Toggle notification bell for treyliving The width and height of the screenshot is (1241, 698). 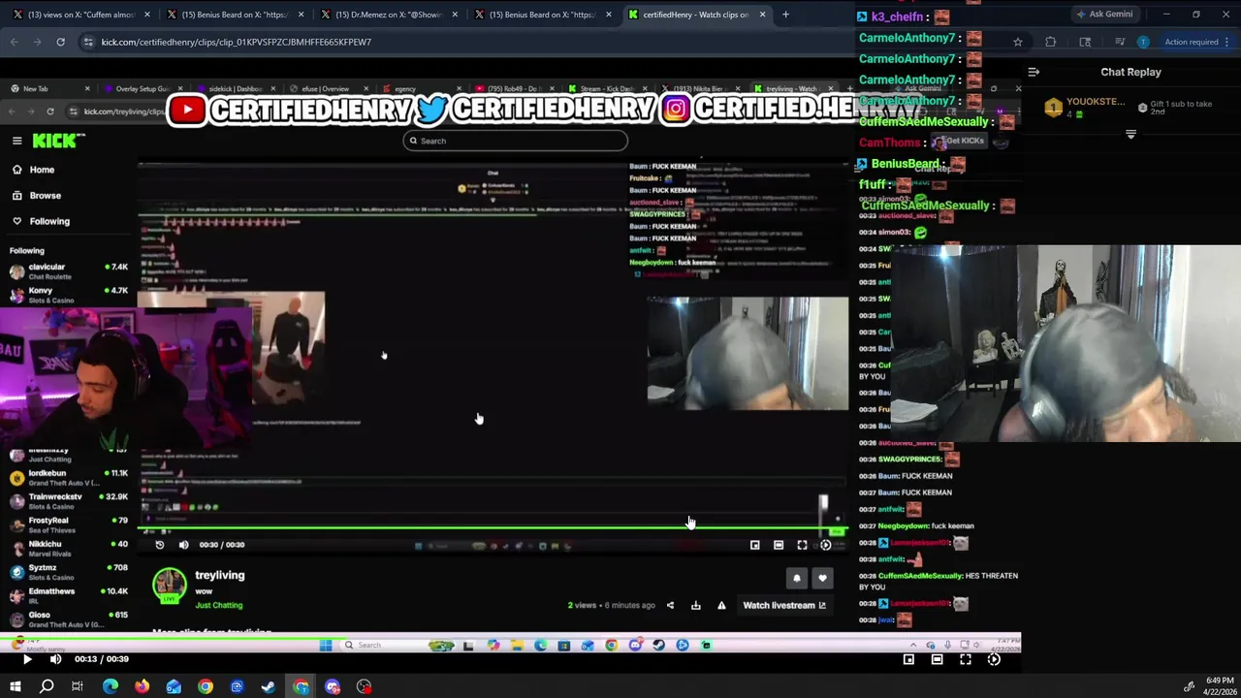click(x=797, y=579)
